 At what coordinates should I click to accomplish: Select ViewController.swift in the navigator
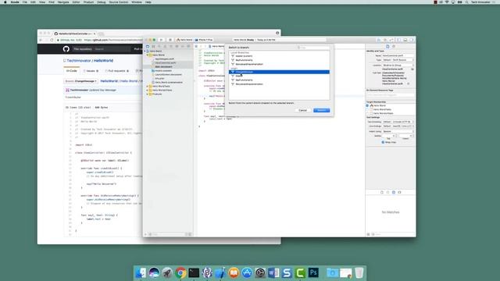pyautogui.click(x=165, y=62)
